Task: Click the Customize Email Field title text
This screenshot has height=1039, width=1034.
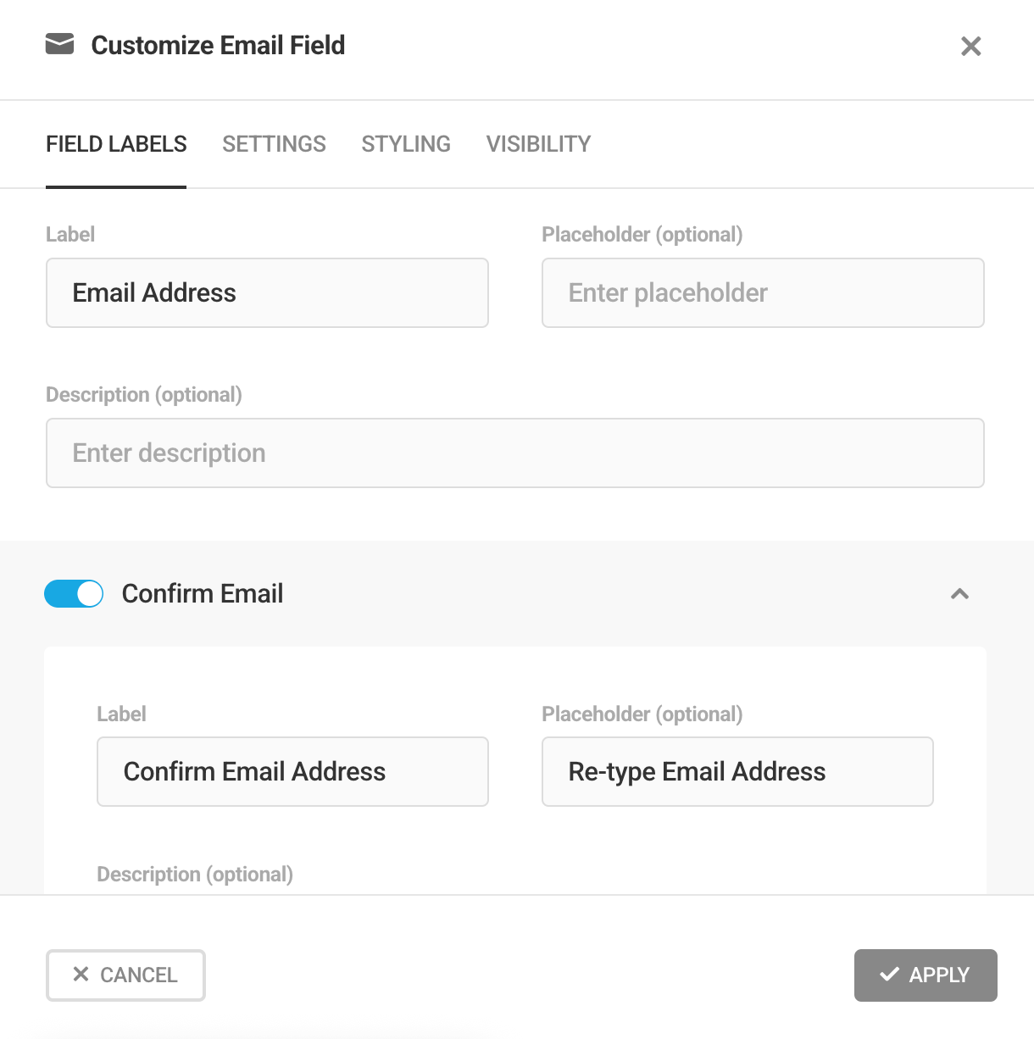Action: 219,45
